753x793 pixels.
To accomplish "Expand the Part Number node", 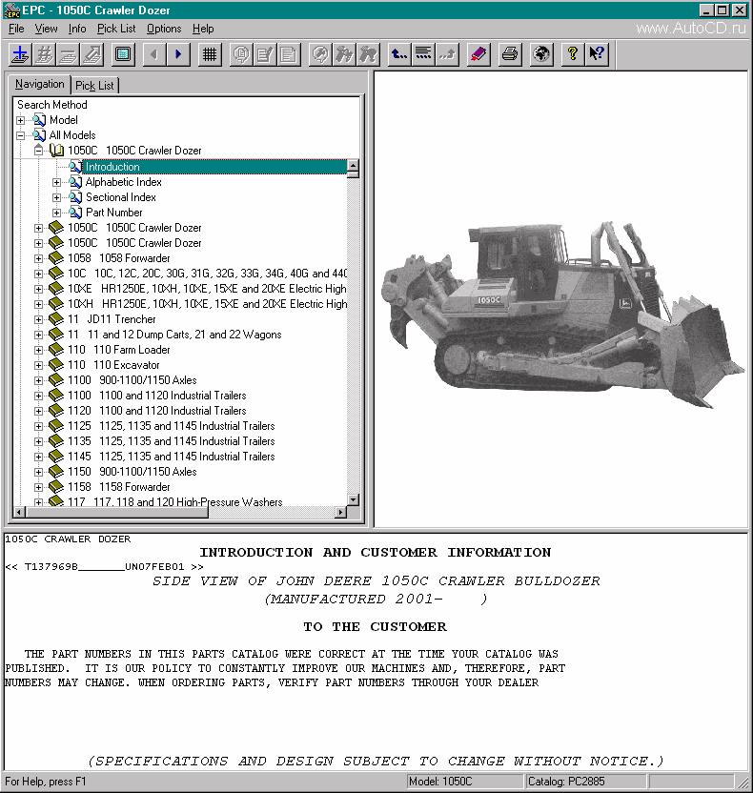I will pos(56,213).
